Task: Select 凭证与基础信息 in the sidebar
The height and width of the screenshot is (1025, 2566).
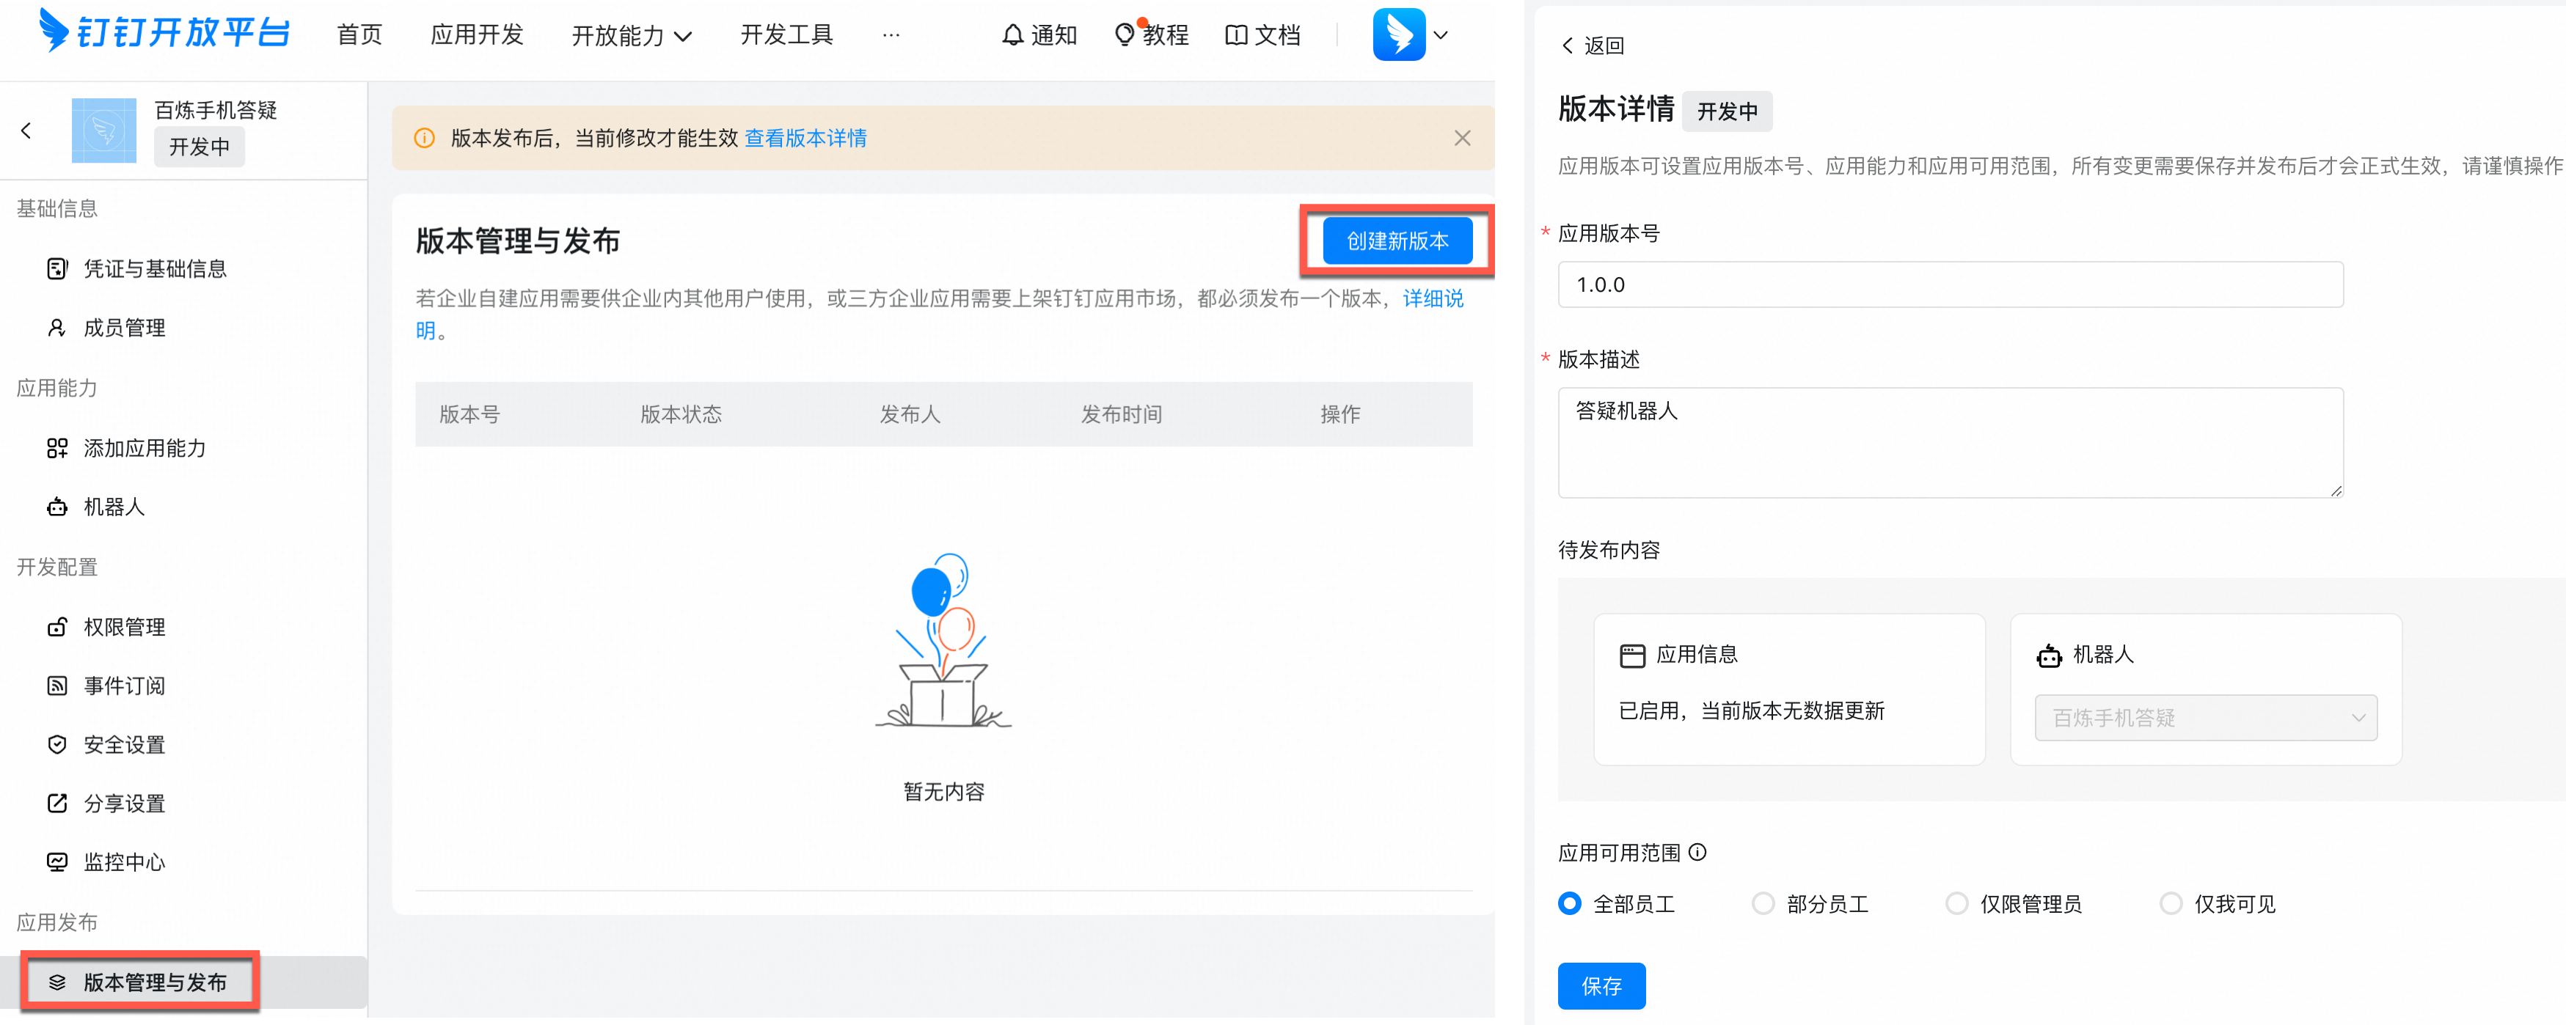Action: [156, 268]
